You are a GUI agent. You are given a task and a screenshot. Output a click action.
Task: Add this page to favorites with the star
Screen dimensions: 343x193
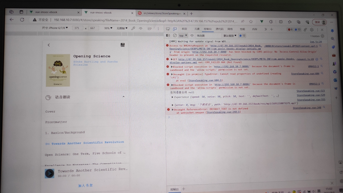(251, 21)
